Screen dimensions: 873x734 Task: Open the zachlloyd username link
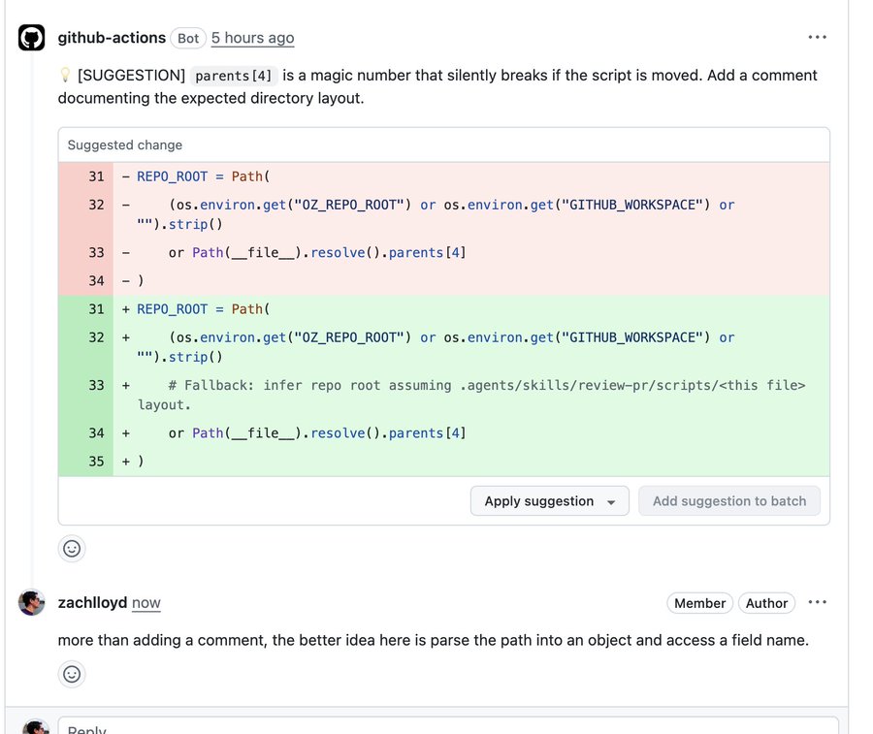point(92,603)
